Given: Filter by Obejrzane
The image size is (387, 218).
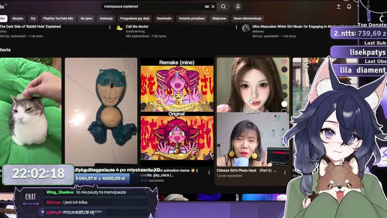Looking at the screenshot, I should click(219, 18).
